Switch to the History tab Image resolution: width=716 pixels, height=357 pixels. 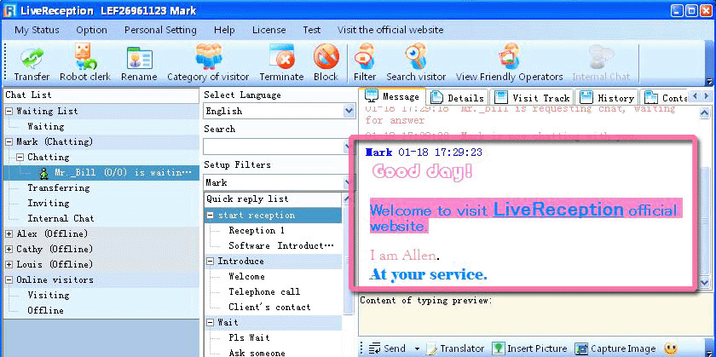click(x=607, y=98)
